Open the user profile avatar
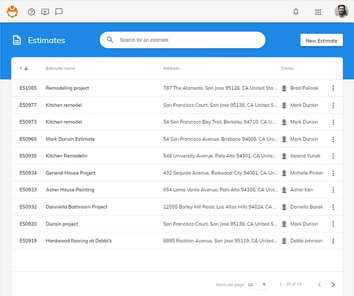The width and height of the screenshot is (354, 296). click(341, 12)
